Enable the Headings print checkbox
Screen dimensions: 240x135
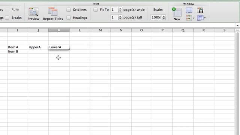69,18
